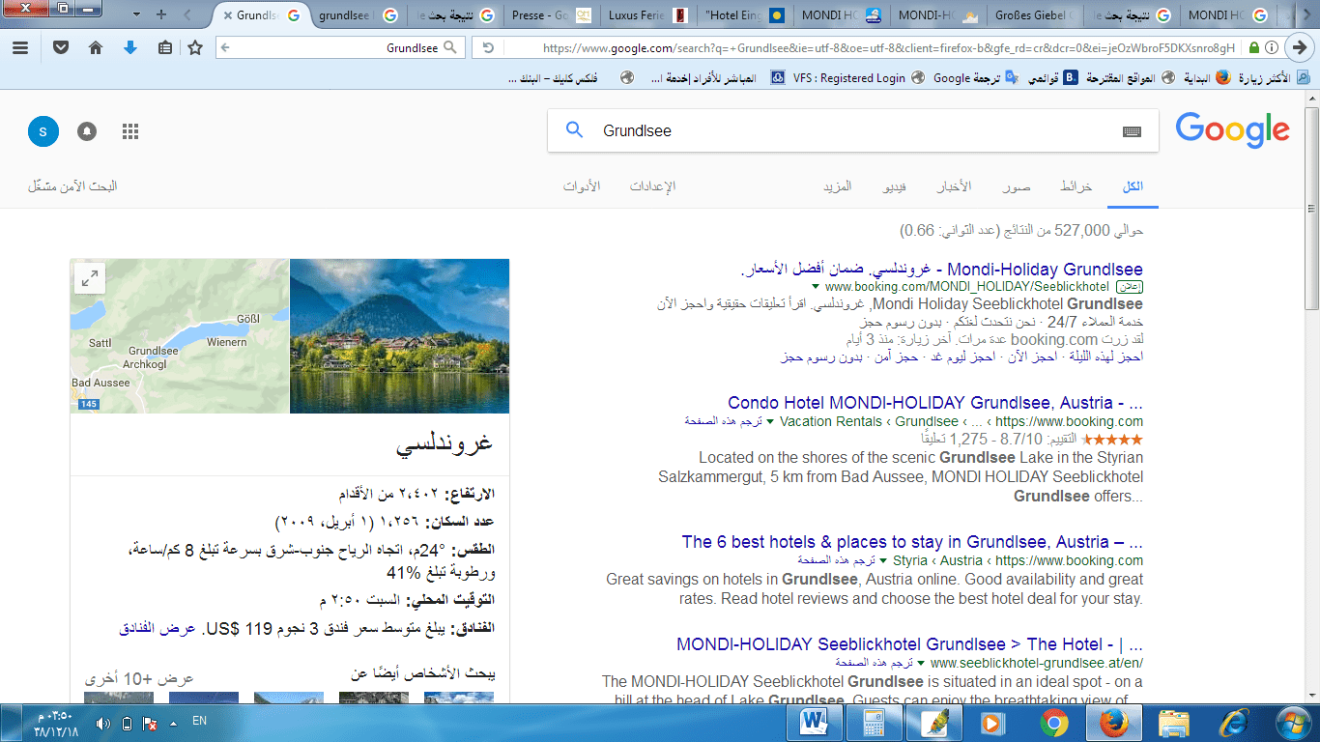Switch to the صور images tab
This screenshot has width=1320, height=742.
(x=1017, y=186)
